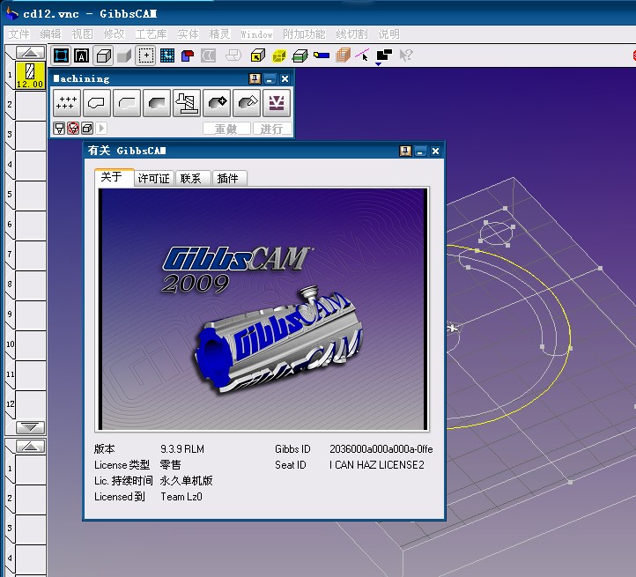
Task: Open the 线切割 menu
Action: pyautogui.click(x=351, y=34)
